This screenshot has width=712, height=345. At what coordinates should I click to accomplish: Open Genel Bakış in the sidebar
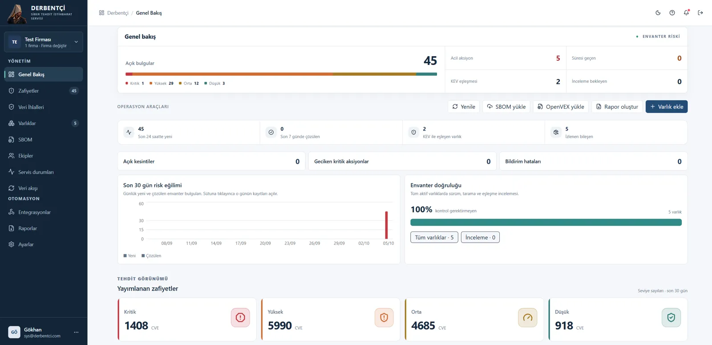coord(44,74)
